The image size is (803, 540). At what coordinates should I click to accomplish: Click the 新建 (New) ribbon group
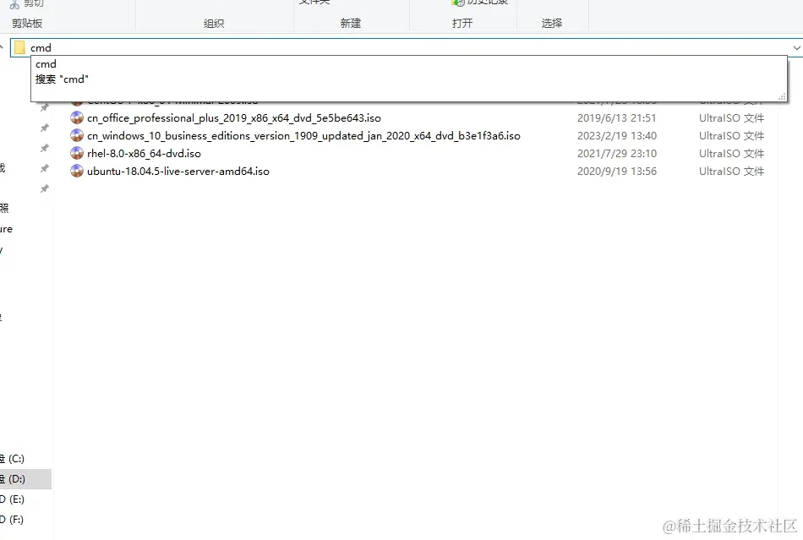[351, 23]
